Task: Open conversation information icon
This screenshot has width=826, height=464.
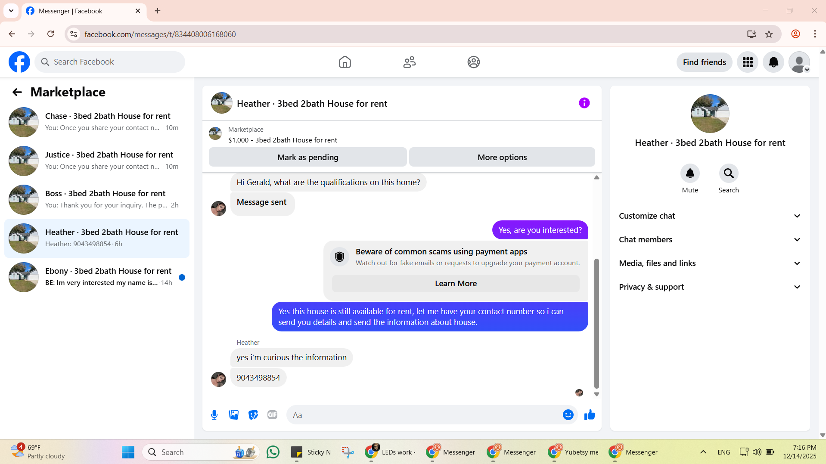Action: (x=584, y=103)
